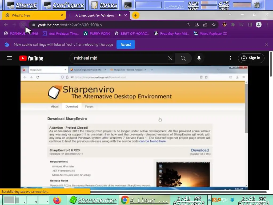Switch to virtual desktop 3

point(32,200)
